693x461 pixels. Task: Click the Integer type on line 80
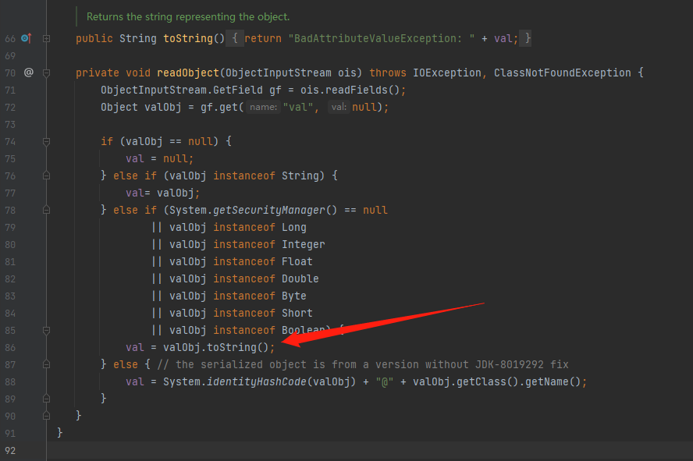point(303,245)
